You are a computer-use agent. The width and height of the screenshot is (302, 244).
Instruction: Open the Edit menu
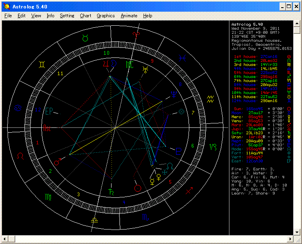[21, 16]
